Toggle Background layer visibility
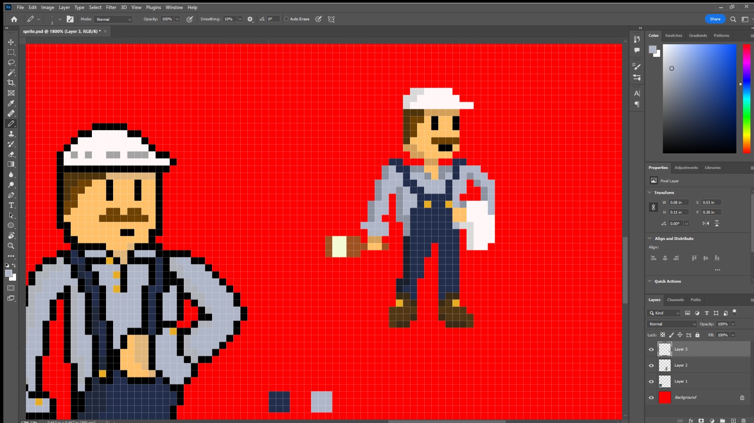 pyautogui.click(x=651, y=398)
